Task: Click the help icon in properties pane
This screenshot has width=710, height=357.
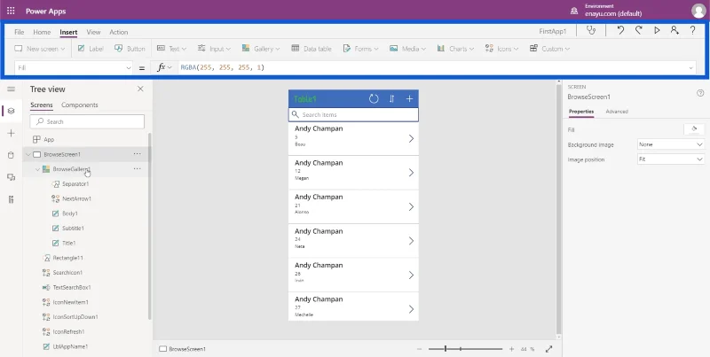Action: pos(700,93)
